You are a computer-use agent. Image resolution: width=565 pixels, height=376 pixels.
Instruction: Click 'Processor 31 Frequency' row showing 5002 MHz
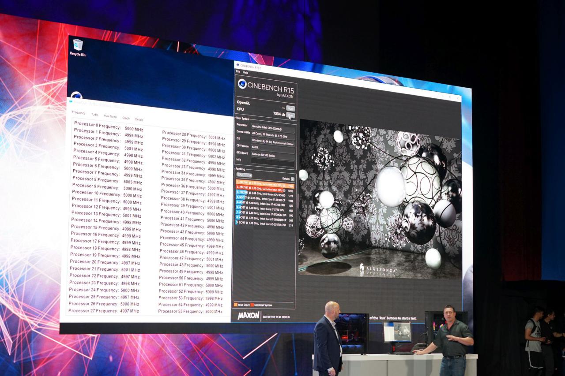[x=193, y=155]
